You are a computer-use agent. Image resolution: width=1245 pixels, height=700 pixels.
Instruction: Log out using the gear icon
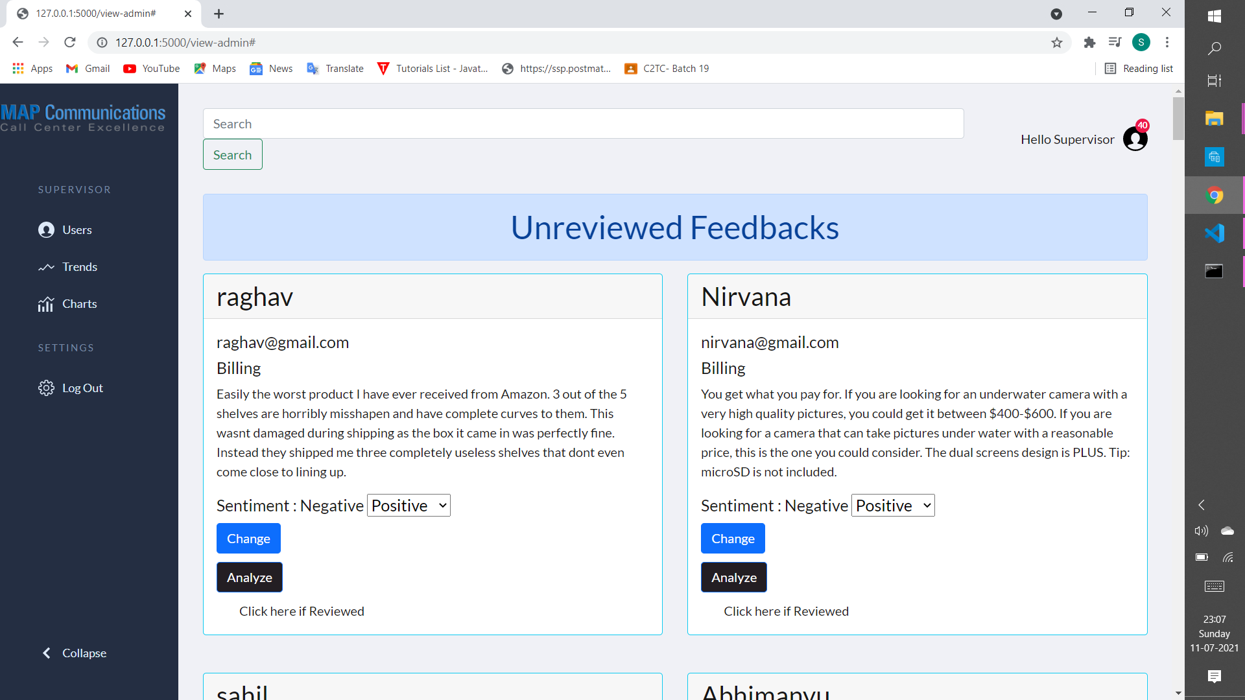(x=82, y=388)
